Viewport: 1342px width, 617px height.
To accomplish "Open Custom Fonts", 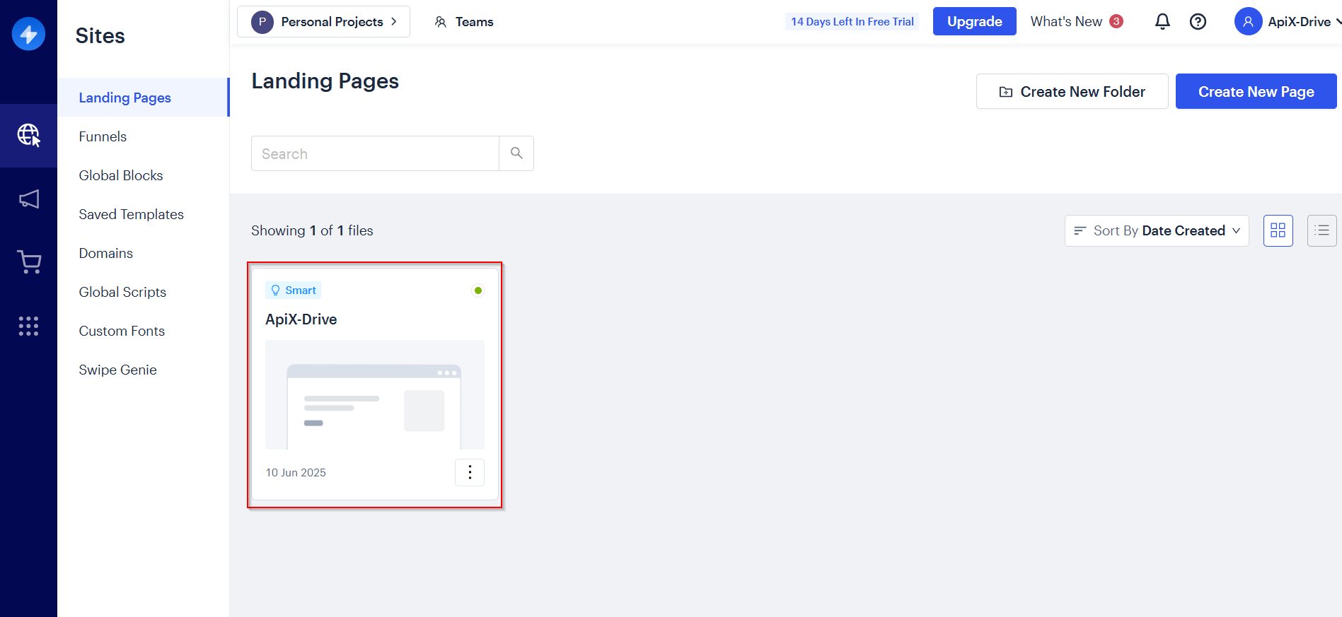I will pos(122,331).
